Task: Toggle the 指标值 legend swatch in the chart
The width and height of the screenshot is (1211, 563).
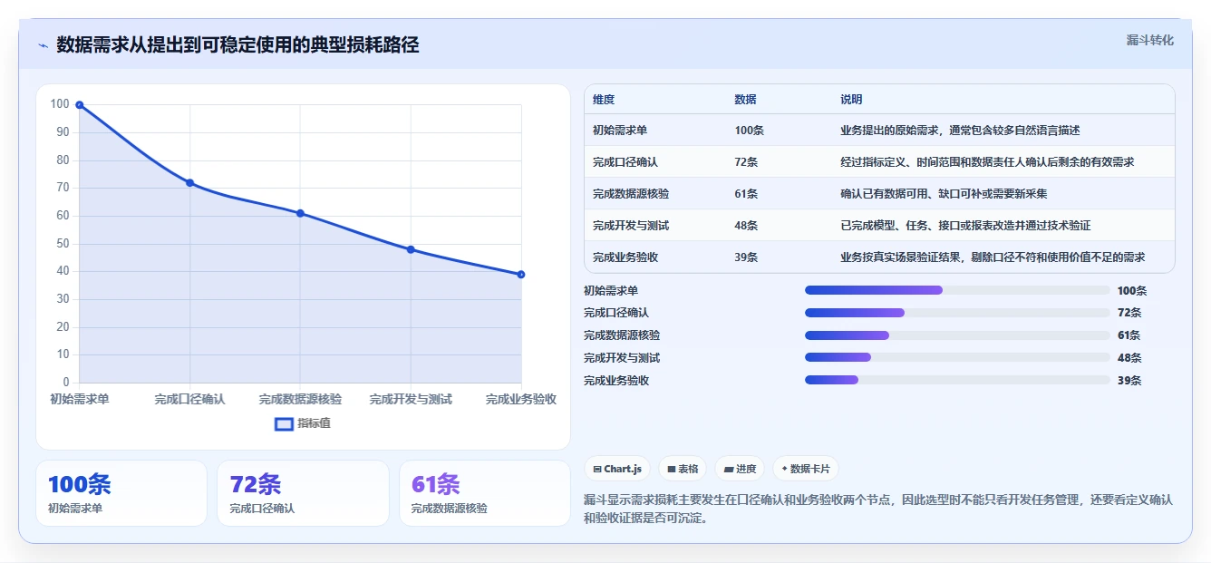Action: pyautogui.click(x=284, y=423)
